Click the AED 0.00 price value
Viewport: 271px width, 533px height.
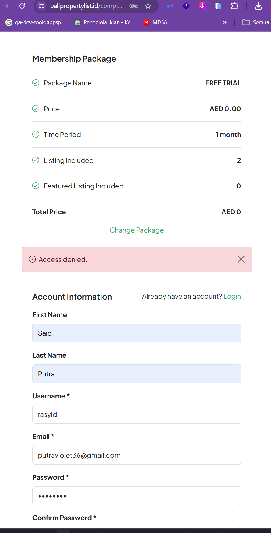point(225,109)
